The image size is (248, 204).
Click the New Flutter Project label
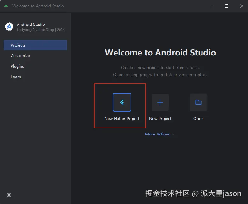coord(122,119)
